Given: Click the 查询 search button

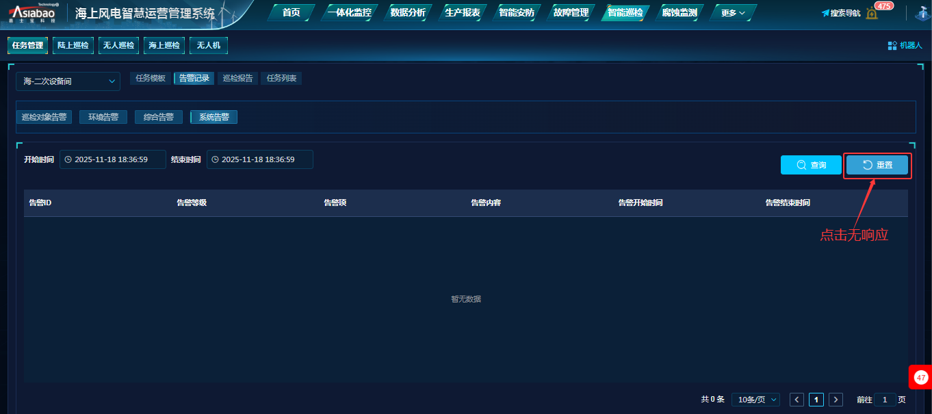Looking at the screenshot, I should pos(811,165).
